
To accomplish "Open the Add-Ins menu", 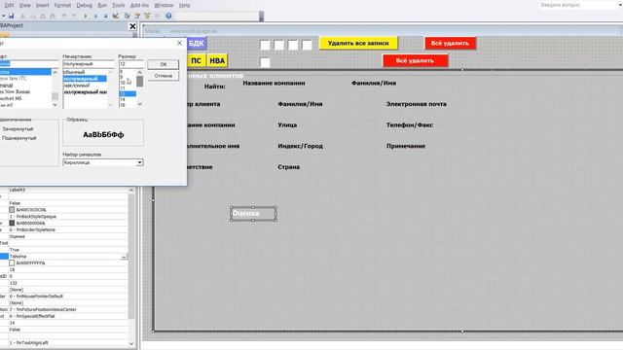I will (139, 5).
